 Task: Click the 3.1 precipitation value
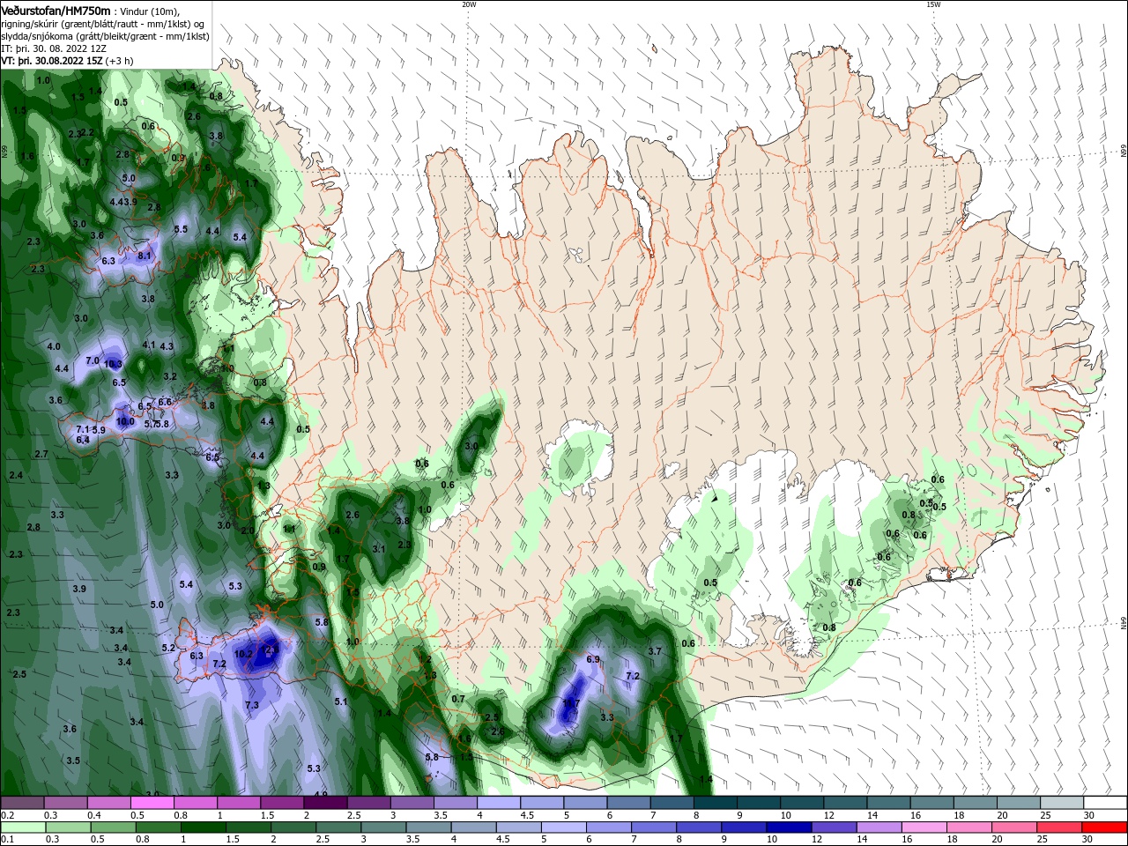coord(379,548)
